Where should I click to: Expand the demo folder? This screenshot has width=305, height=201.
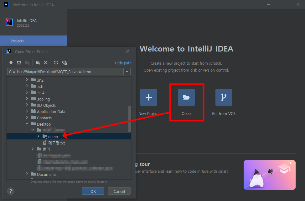coord(38,136)
